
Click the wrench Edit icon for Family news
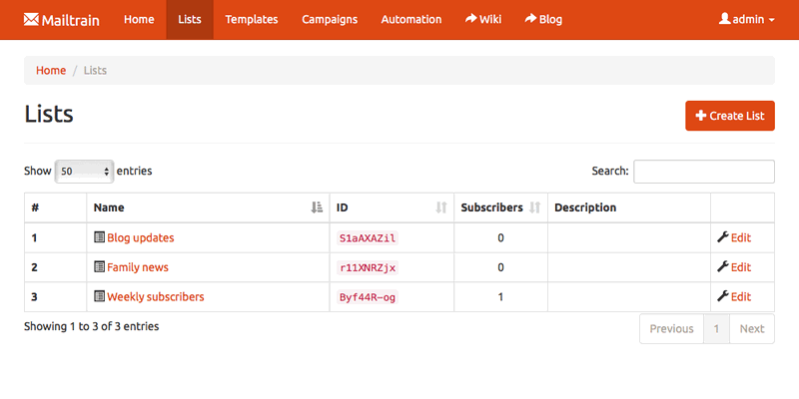723,267
